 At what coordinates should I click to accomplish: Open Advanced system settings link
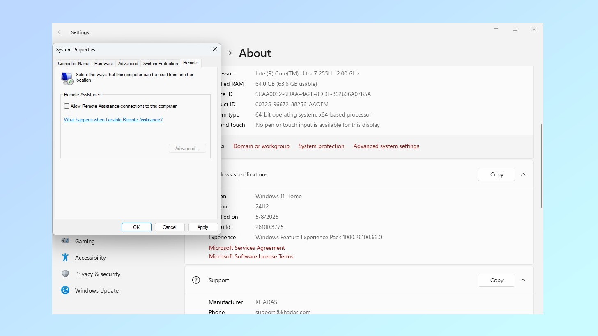(386, 146)
